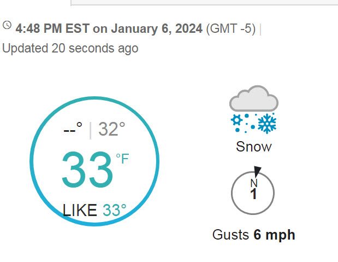The image size is (338, 262).
Task: Click the large 33 temperature reading
Action: 87,170
